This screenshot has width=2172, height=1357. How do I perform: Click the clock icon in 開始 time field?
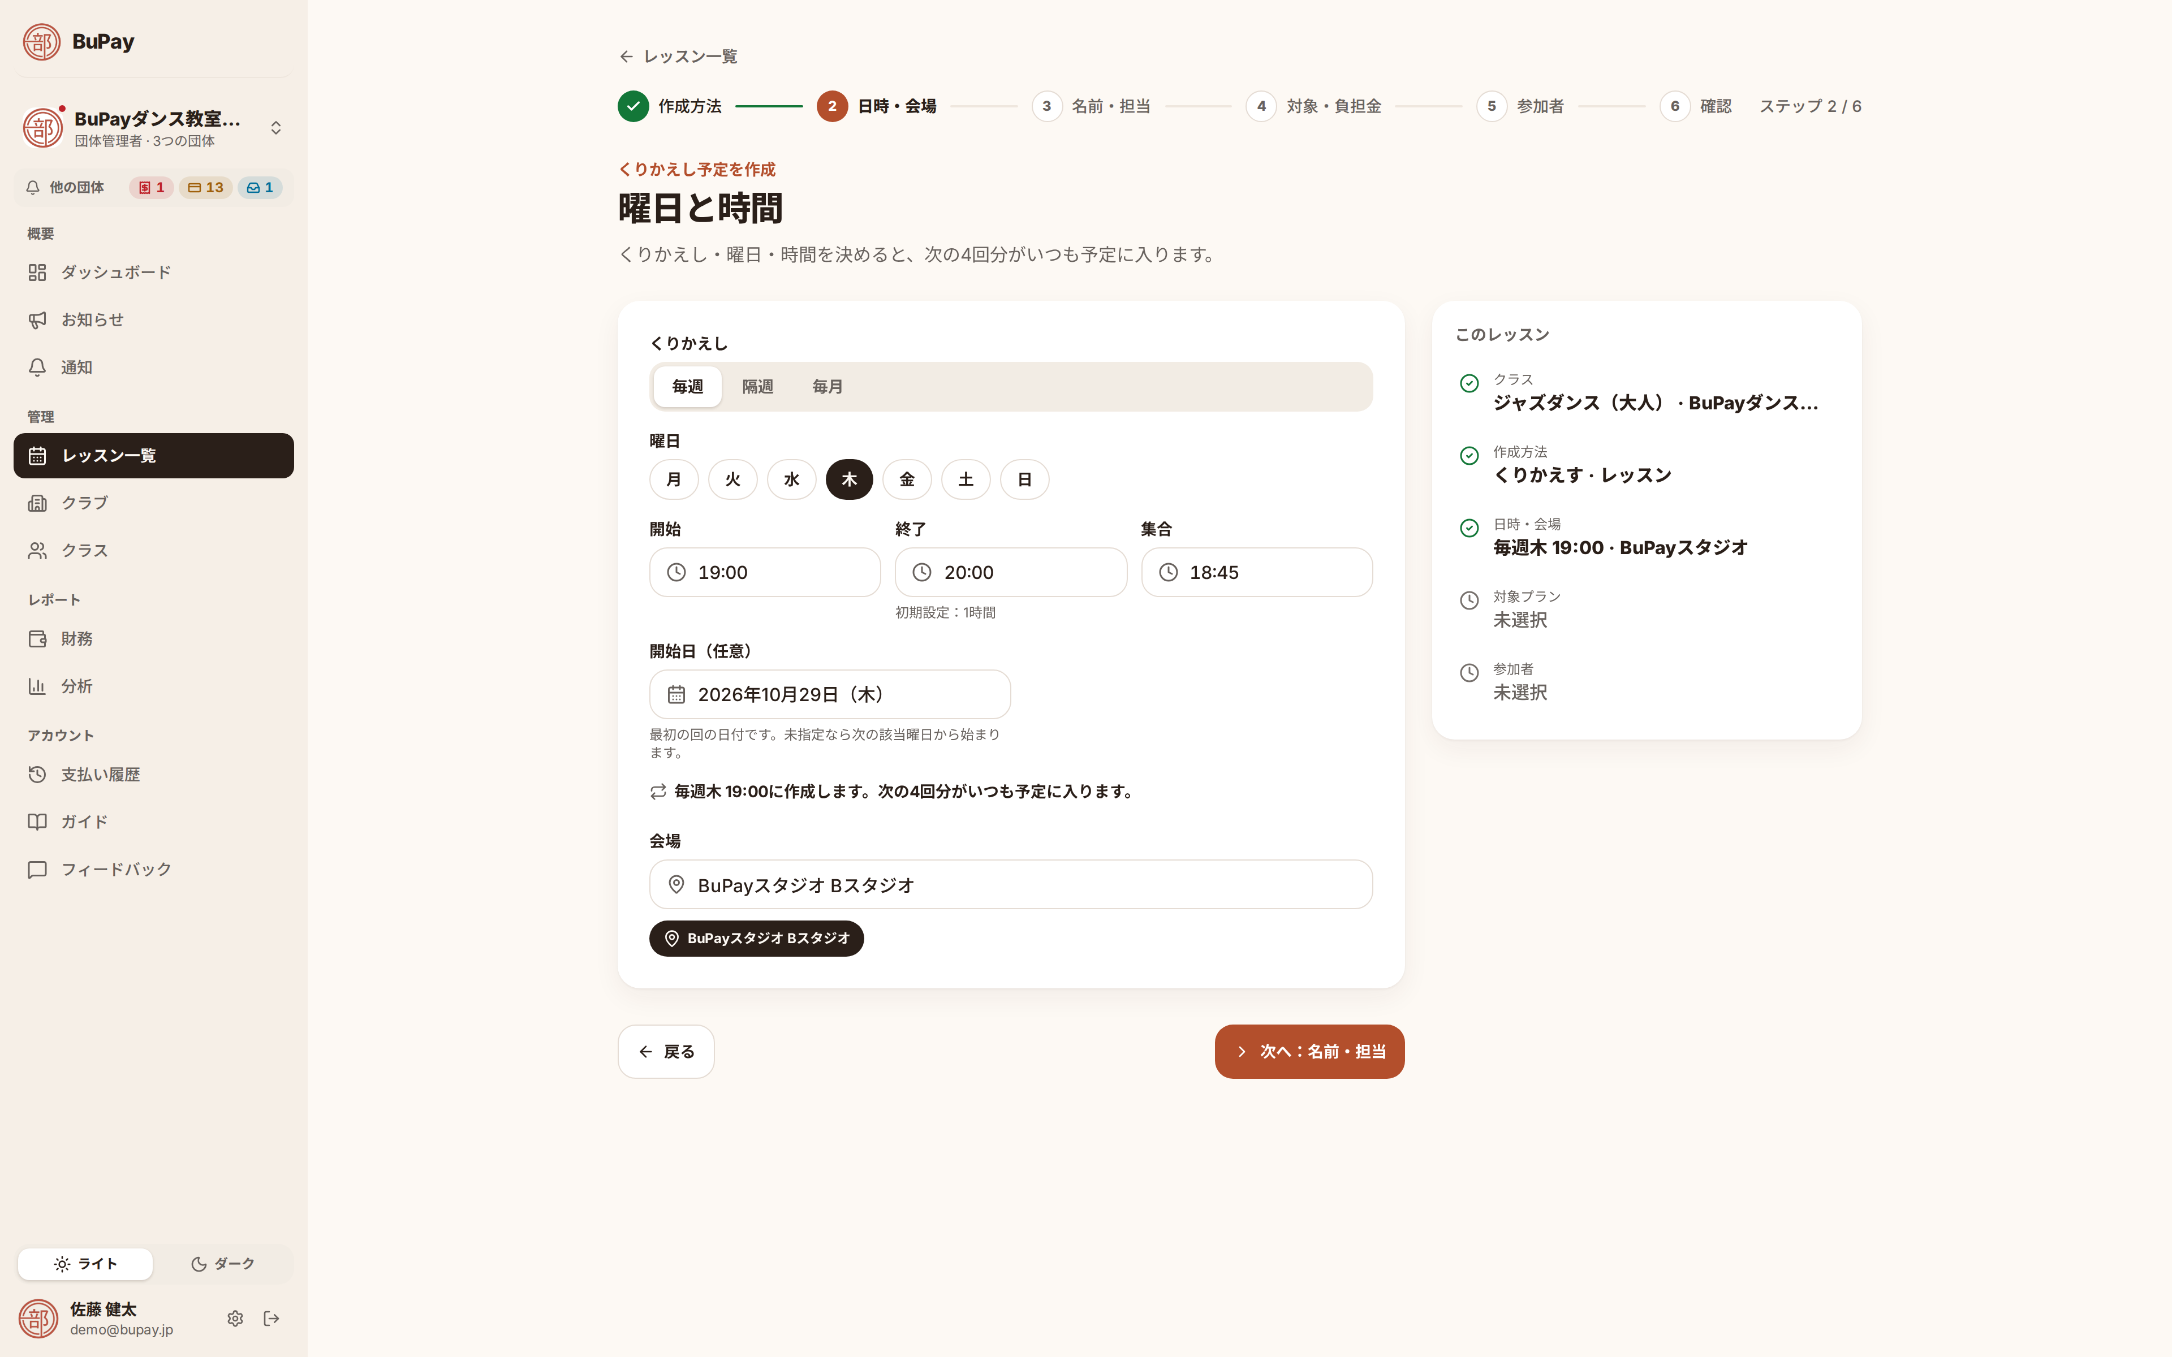point(676,573)
